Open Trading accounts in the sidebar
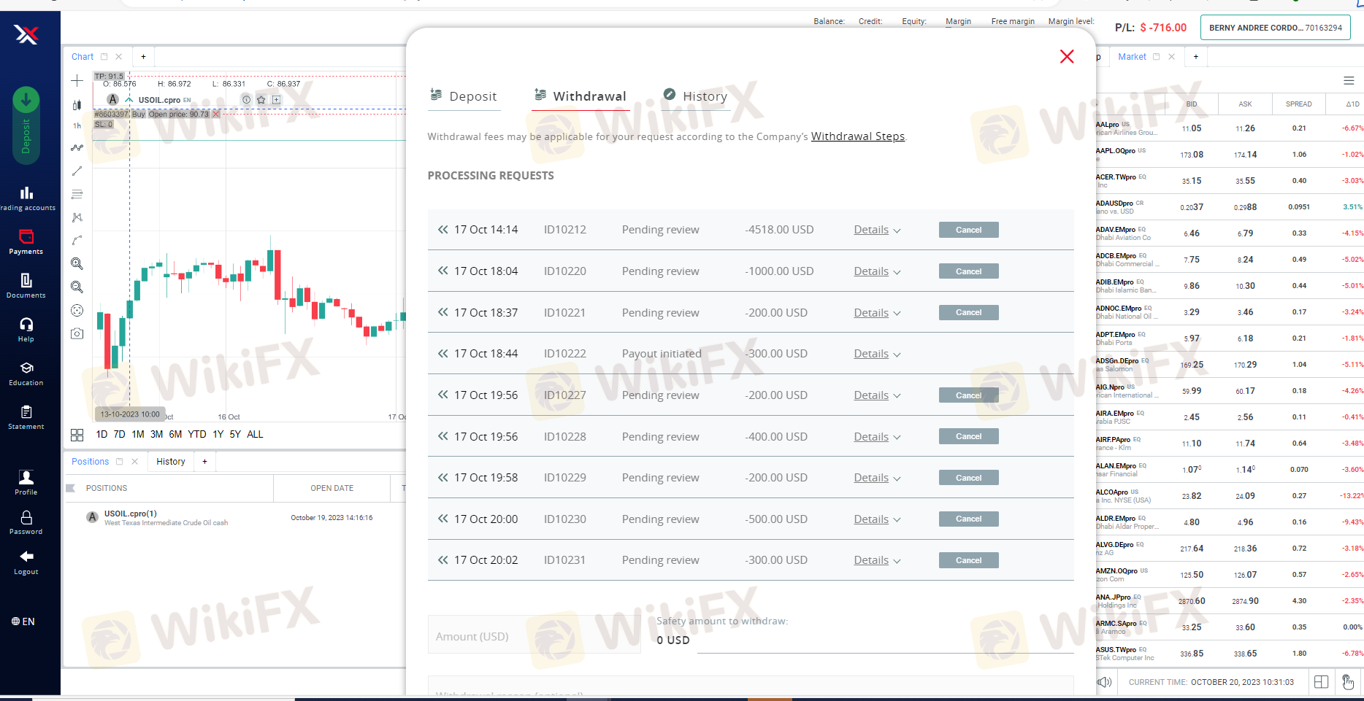Image resolution: width=1364 pixels, height=701 pixels. click(x=27, y=198)
